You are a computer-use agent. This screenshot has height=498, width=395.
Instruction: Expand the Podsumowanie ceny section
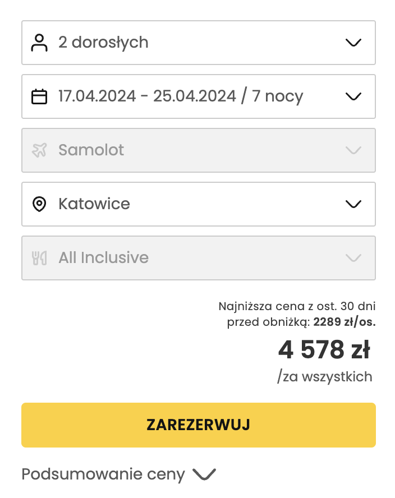pos(204,474)
